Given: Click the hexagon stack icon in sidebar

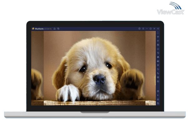Looking at the screenshot, I should [158, 77].
